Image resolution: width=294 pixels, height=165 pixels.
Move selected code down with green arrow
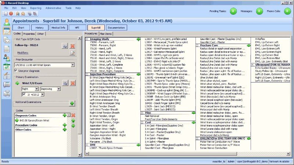click(x=73, y=126)
